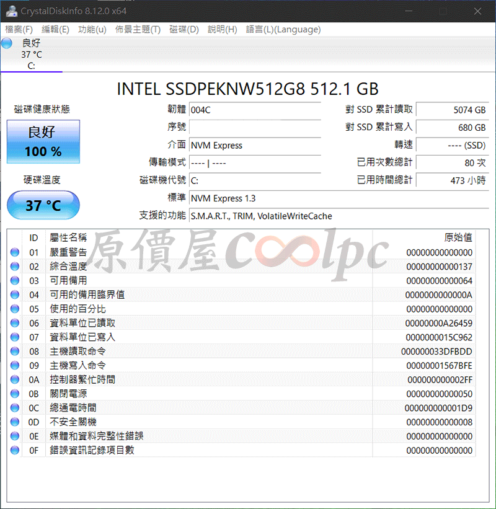This screenshot has height=509, width=496.
Task: Click status orb for attribute 0E 媒體和資料完整性錯誤
Action: (x=15, y=436)
